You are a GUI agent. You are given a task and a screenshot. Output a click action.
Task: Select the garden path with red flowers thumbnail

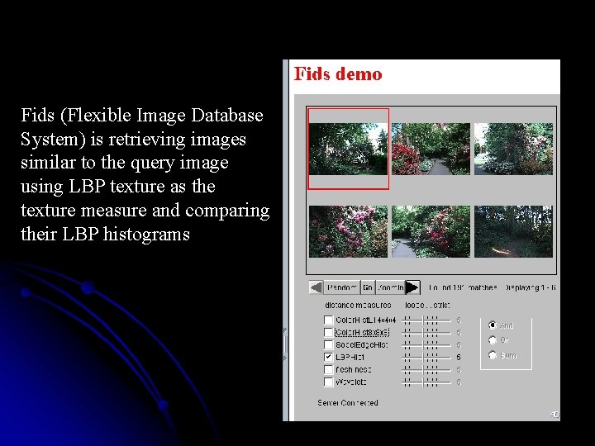[431, 149]
